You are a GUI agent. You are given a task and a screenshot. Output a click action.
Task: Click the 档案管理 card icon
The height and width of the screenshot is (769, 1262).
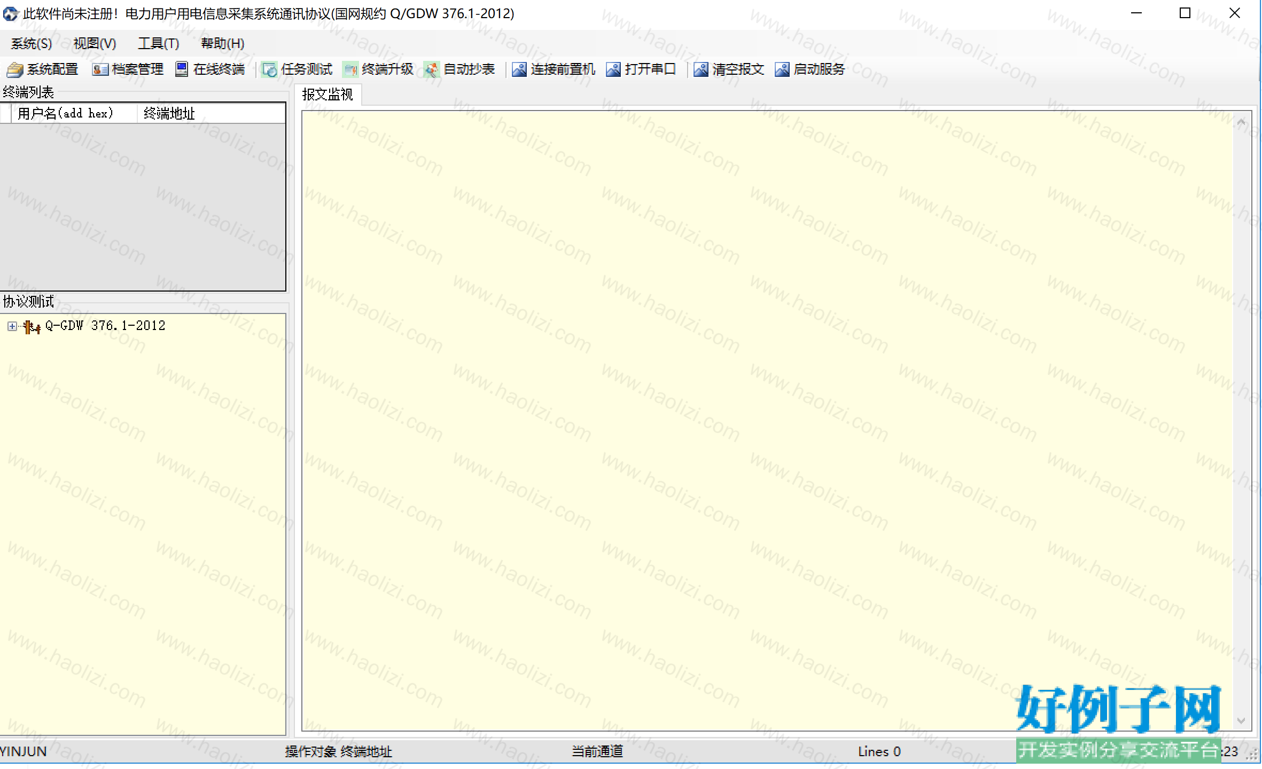click(x=100, y=69)
